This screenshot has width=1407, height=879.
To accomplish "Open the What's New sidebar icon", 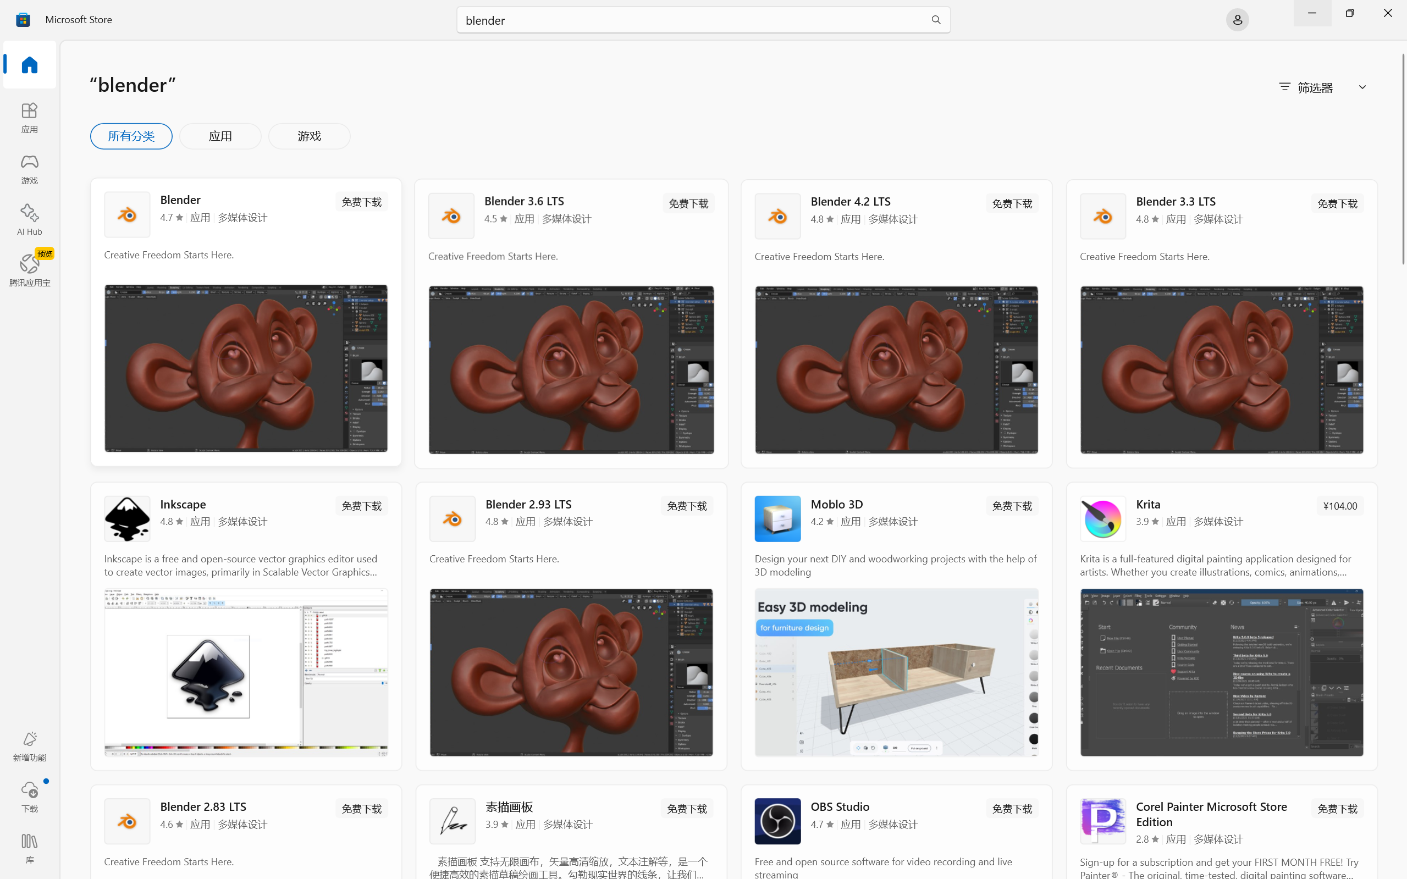I will tap(29, 746).
